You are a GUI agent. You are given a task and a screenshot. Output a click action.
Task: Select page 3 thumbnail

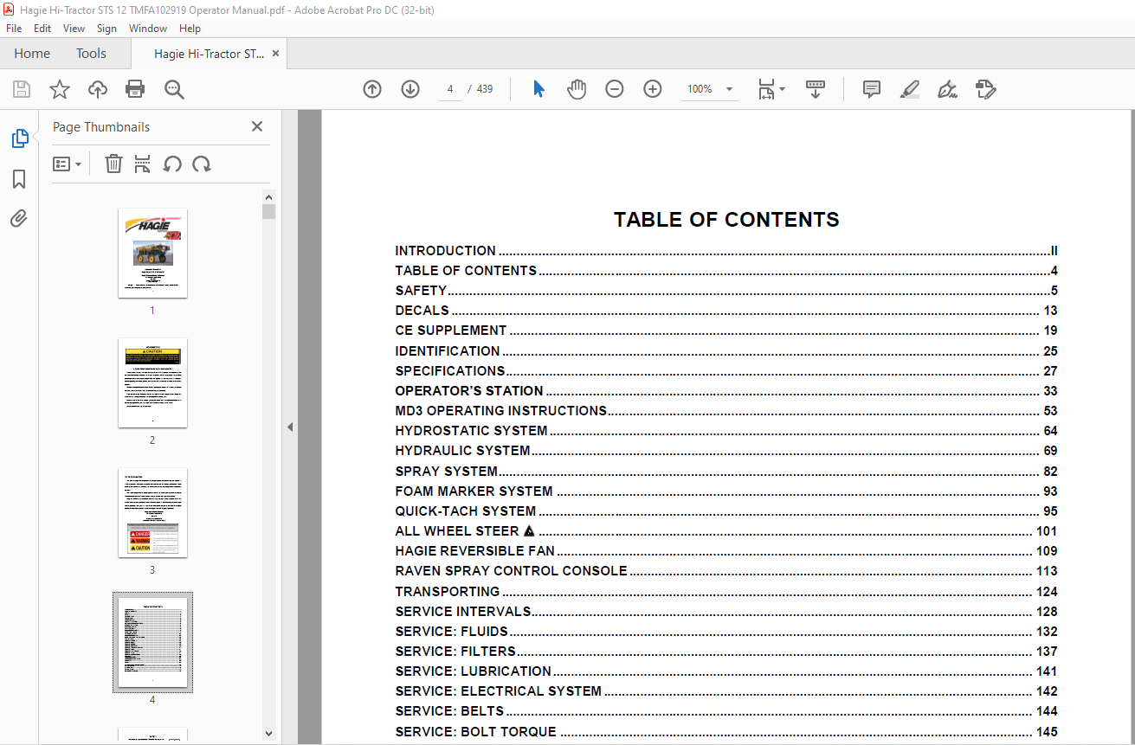coord(152,513)
